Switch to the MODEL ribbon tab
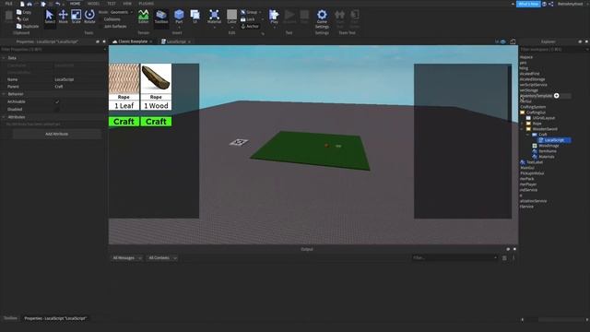Screen dimensions: 590x332 93,4
